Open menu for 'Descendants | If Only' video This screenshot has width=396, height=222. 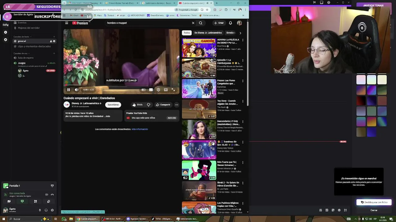coord(243,121)
